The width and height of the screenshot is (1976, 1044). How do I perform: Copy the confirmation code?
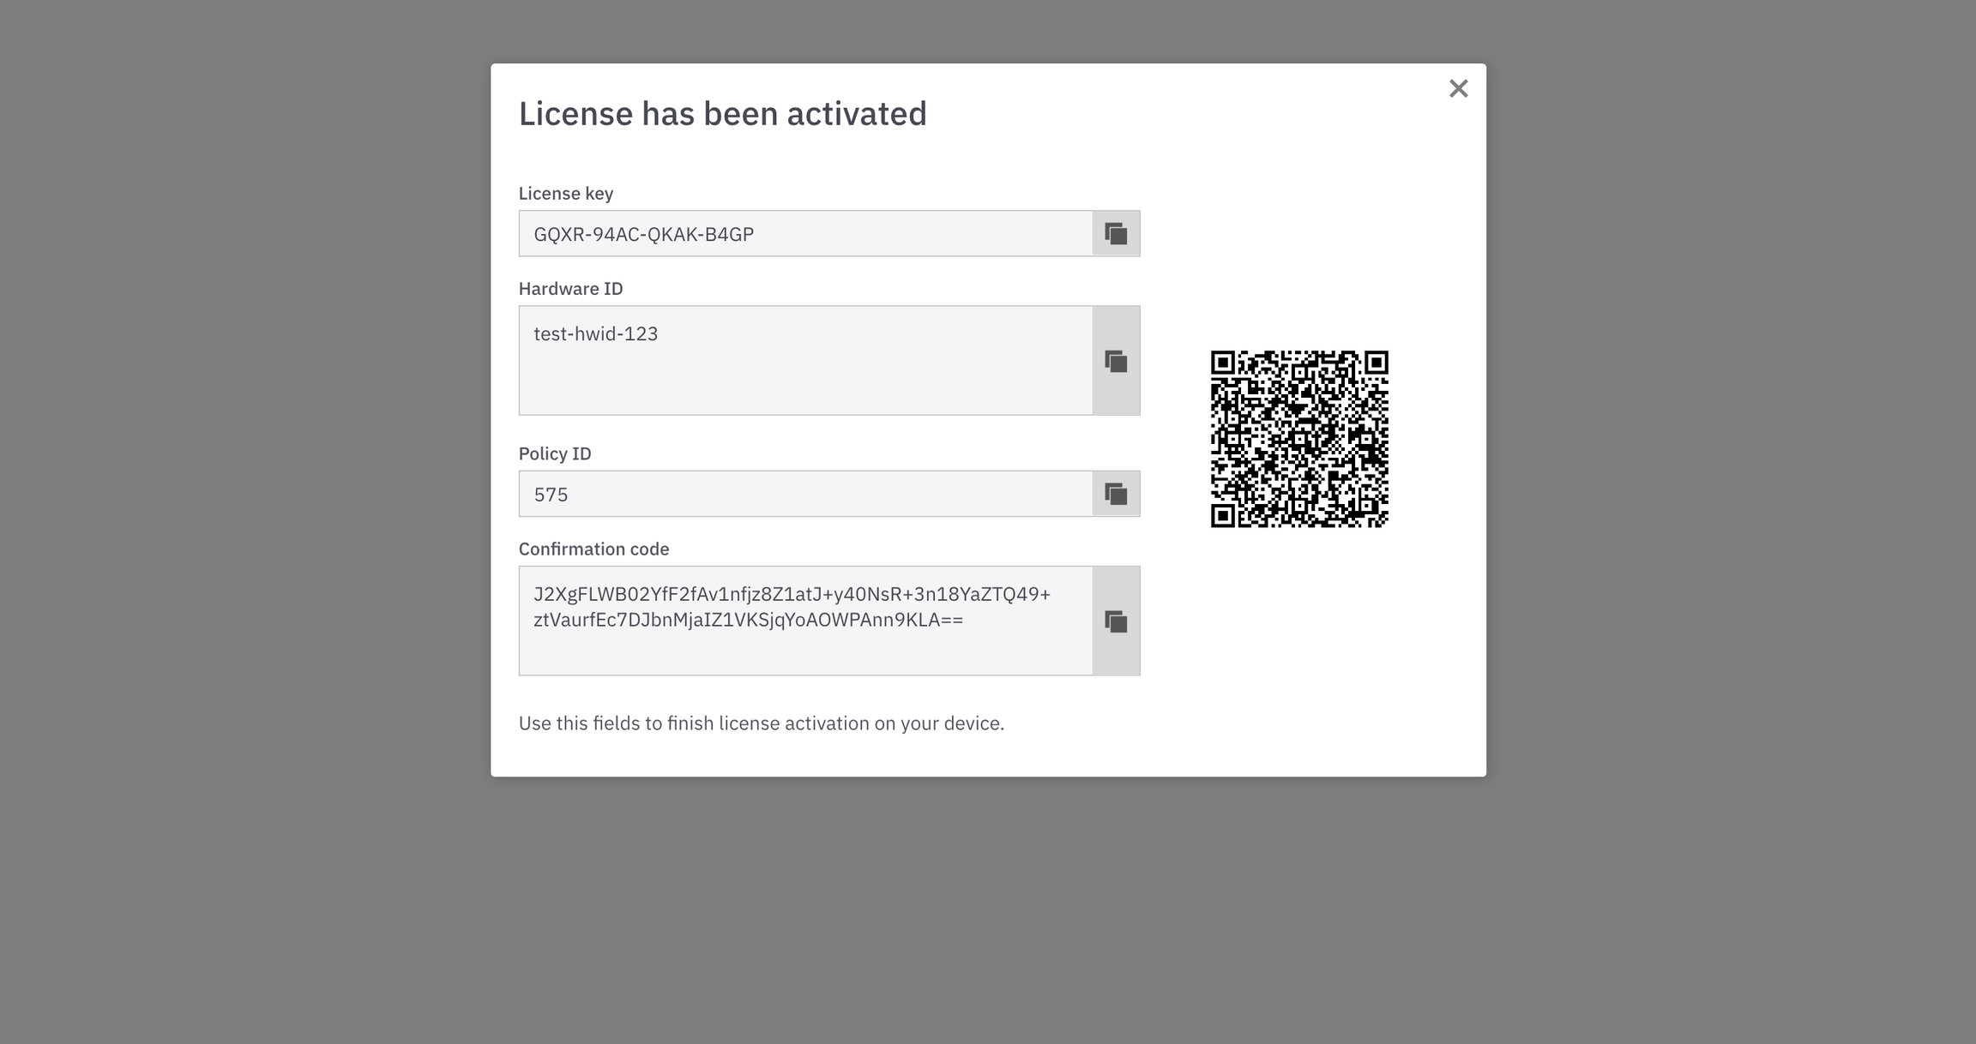(1116, 621)
